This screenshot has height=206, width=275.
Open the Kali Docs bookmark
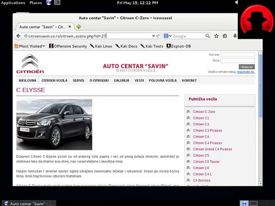(126, 46)
